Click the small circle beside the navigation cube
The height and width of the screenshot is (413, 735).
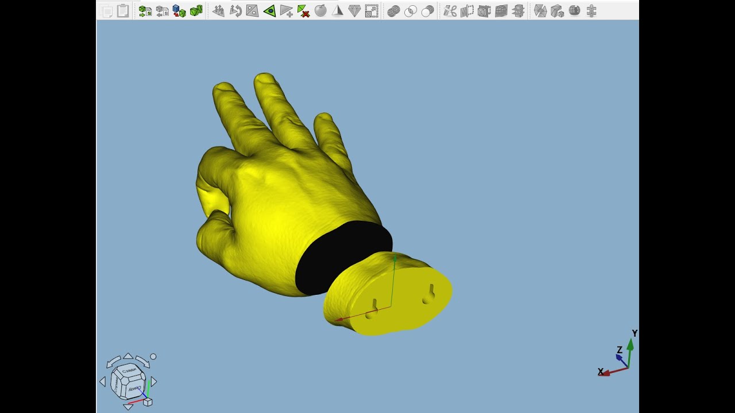click(153, 357)
